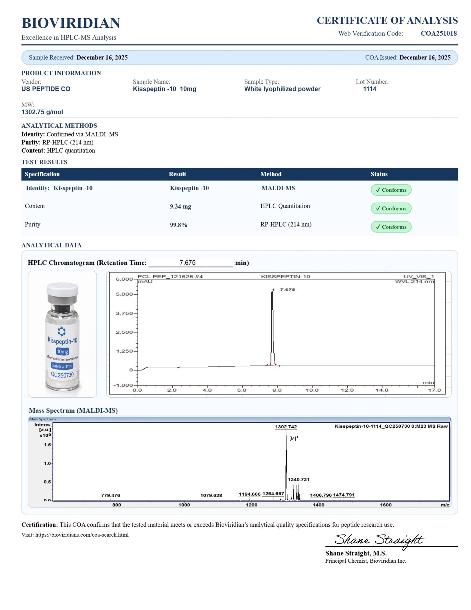Click the 7.675 peak label in chromatogram
This screenshot has width=471, height=610.
pos(283,290)
